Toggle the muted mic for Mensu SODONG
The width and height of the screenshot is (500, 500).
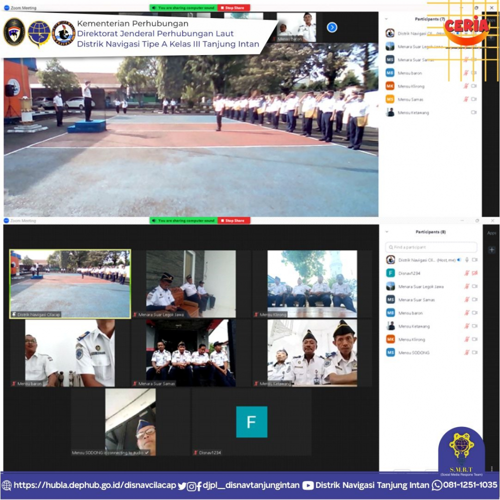pyautogui.click(x=467, y=352)
